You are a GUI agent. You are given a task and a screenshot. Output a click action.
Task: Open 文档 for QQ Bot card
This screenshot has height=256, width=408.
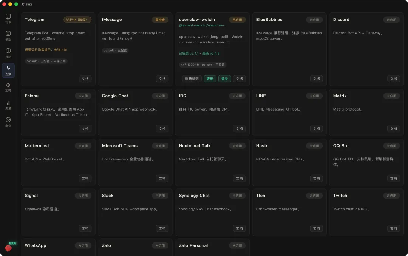tap(393, 179)
